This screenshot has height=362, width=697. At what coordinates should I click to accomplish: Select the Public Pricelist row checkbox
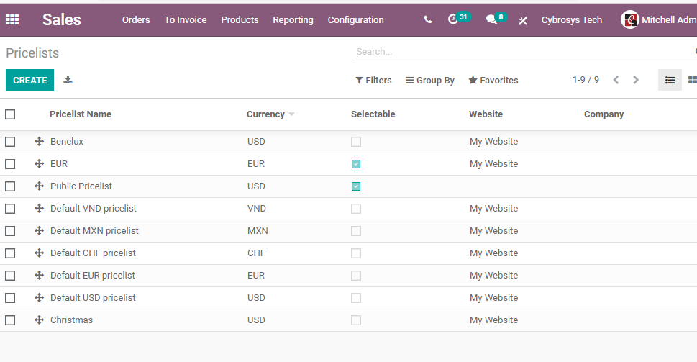[10, 186]
